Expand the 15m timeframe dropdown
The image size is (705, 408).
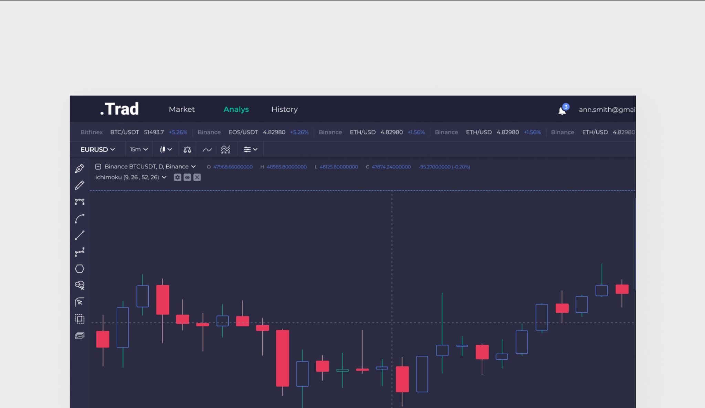139,150
